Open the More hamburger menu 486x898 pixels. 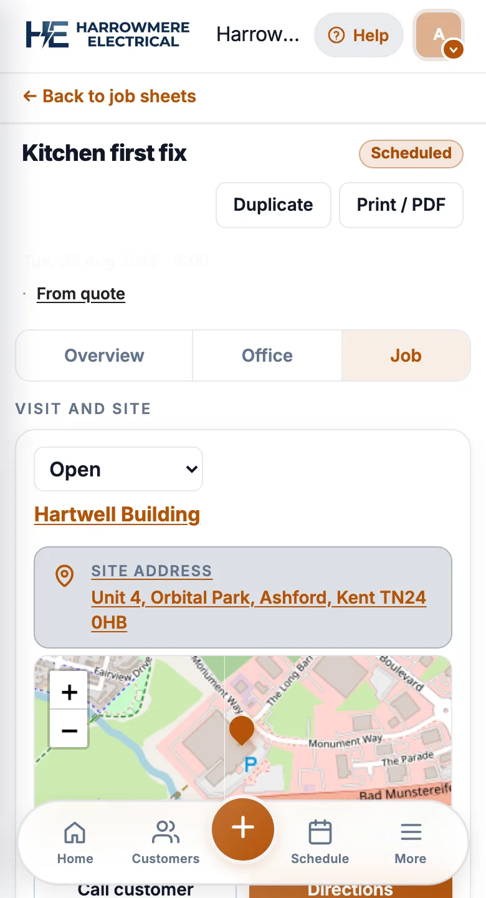[411, 833]
